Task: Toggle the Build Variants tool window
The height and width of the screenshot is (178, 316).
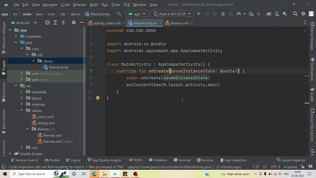Action: click(x=3, y=122)
